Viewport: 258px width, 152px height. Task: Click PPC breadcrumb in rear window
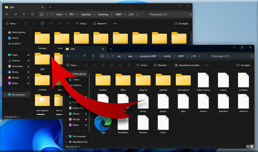click(72, 15)
